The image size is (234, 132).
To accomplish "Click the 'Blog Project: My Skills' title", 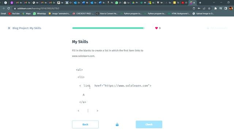I will tap(27, 28).
